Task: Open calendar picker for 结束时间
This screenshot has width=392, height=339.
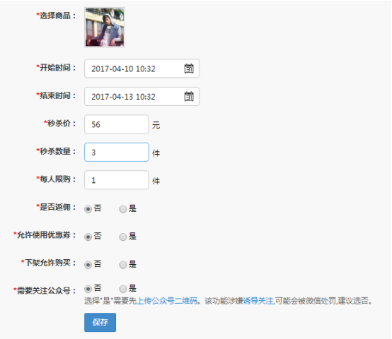Action: [189, 97]
